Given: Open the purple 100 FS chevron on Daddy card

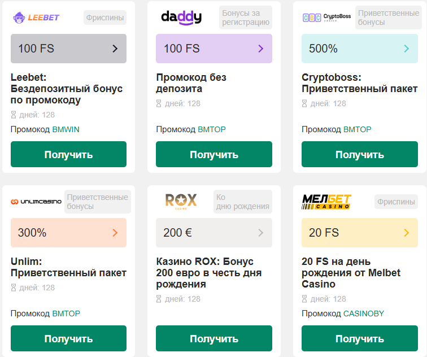Looking at the screenshot, I should (x=260, y=49).
